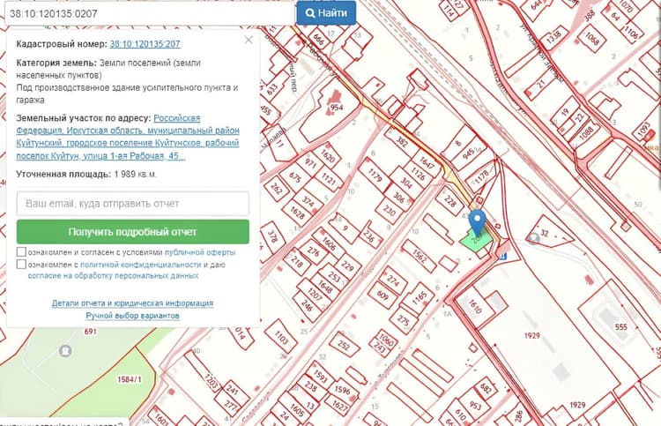
Task: Click the Найти search button
Action: [326, 13]
